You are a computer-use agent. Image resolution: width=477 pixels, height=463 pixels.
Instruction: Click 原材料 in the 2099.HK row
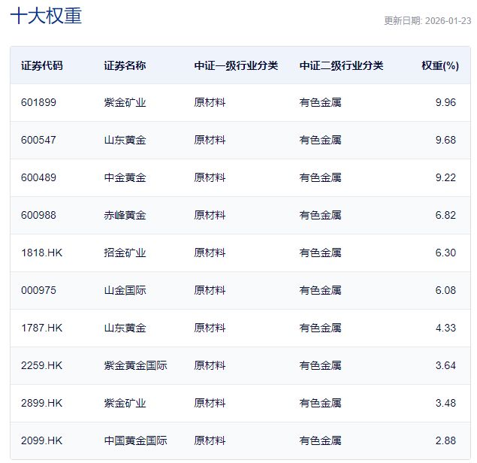point(210,440)
